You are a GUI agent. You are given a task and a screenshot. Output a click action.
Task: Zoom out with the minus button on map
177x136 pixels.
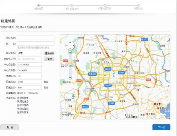click(x=70, y=78)
